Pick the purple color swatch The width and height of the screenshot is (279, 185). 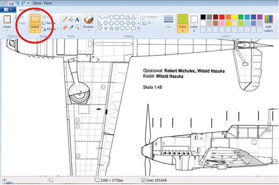coord(260,17)
